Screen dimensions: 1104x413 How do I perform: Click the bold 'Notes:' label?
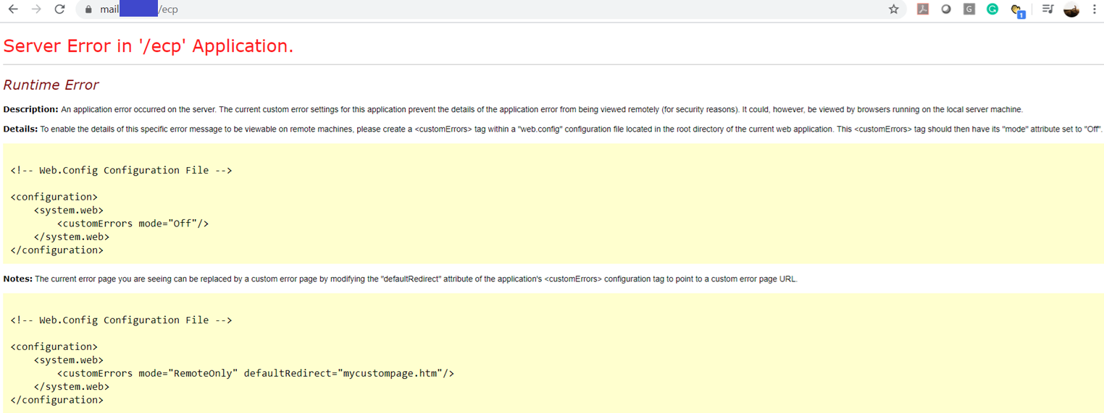17,278
